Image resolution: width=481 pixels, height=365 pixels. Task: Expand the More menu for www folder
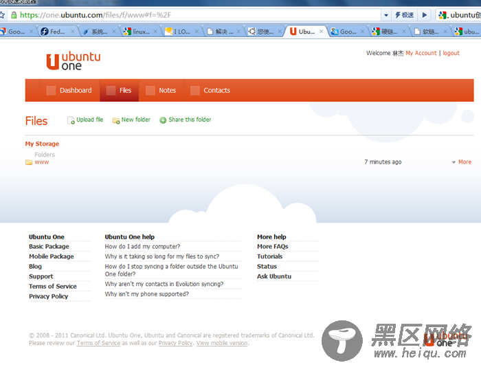[462, 162]
